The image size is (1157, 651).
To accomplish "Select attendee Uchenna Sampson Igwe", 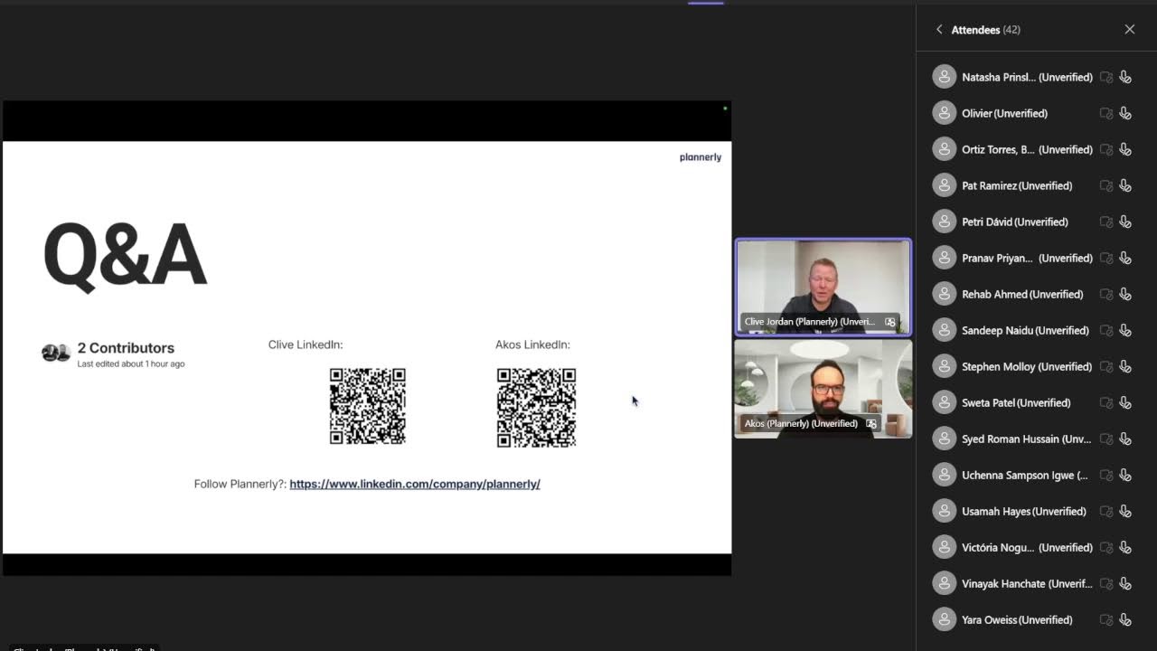I will point(1031,475).
